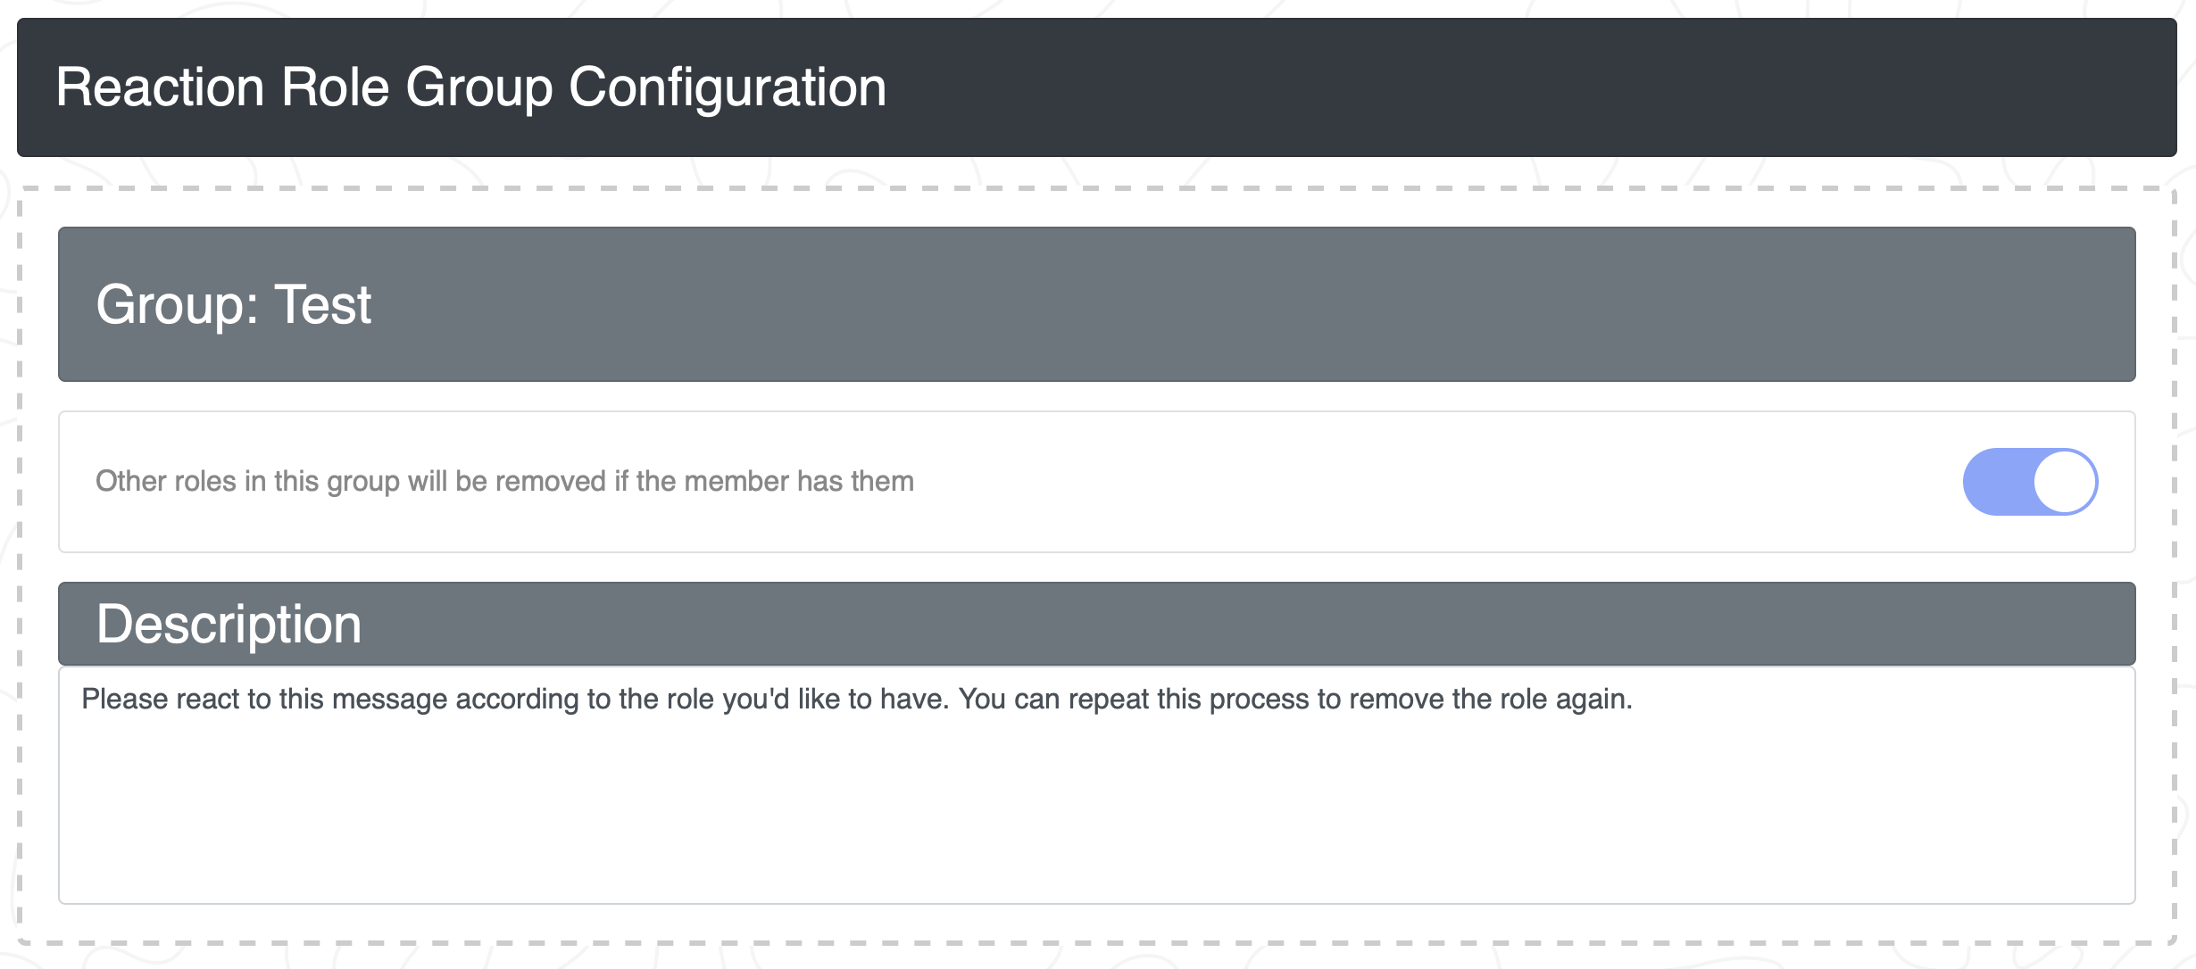Toggle off the remove other roles switch
Screen dimensions: 2196x969
[x=2030, y=482]
